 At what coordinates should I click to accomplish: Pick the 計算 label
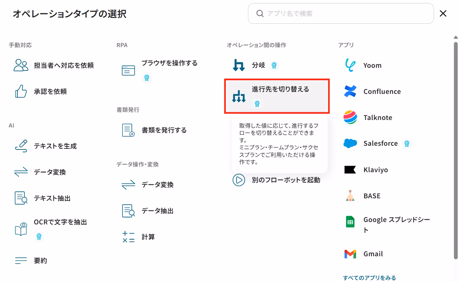[x=148, y=237]
